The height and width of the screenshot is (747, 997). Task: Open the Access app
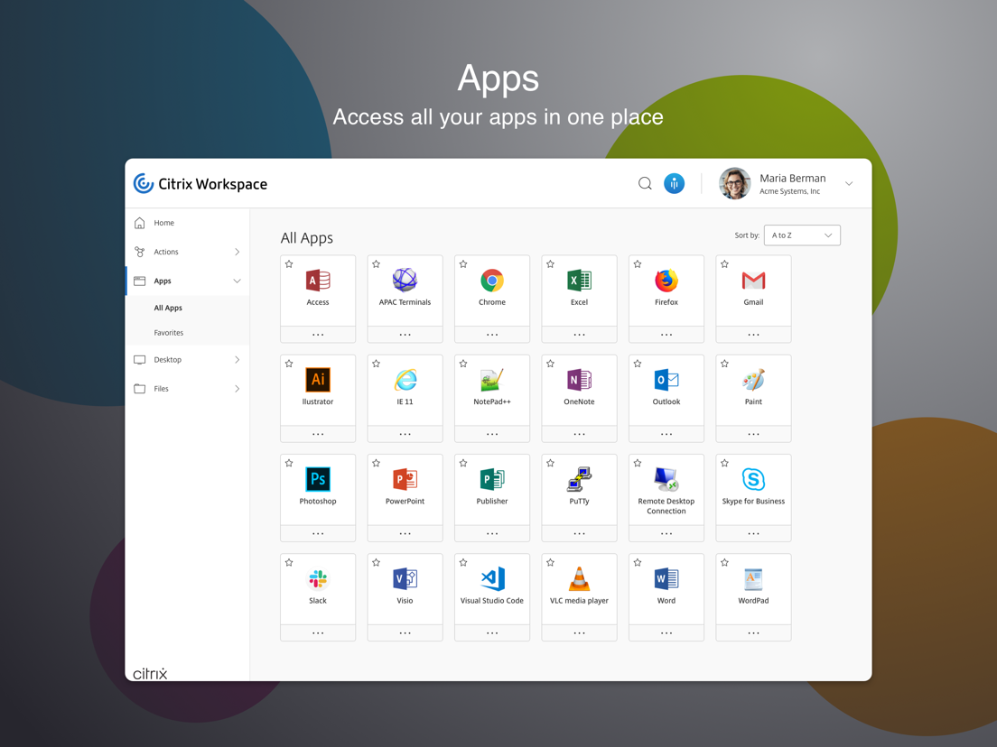click(318, 280)
